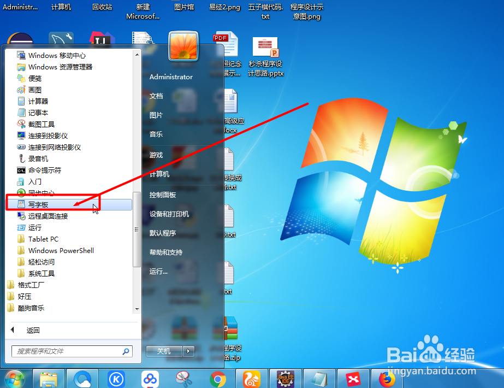Screen dimensions: 504x388
Task: Launch 画图 paint program
Action: [29, 90]
